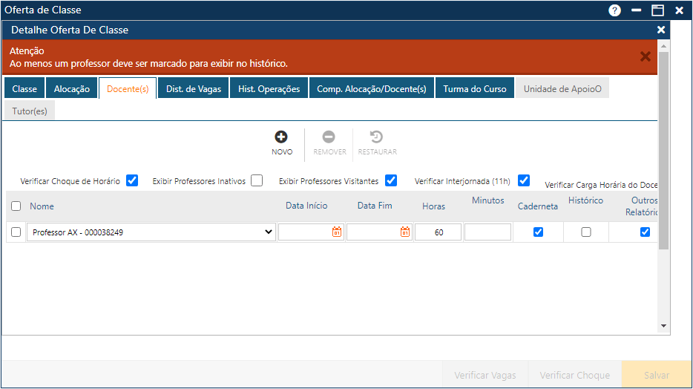Screen dimensions: 693x389
Task: Click the scroll down arrow in dialog
Action: 663,326
